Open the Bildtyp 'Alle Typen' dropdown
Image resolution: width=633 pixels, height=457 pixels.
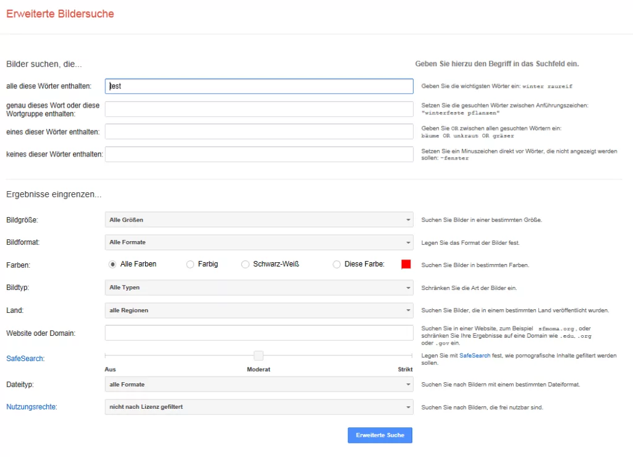click(x=258, y=288)
